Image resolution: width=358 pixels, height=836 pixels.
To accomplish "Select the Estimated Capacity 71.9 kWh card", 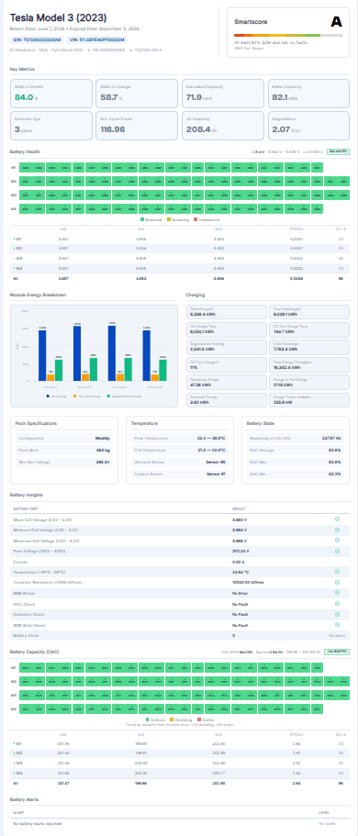I will coord(222,94).
